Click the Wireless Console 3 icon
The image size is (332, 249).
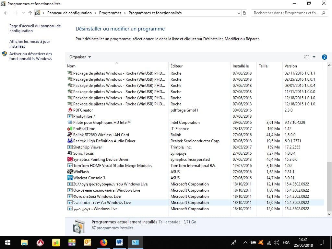click(70, 178)
